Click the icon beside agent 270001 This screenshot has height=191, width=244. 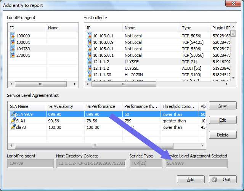(x=13, y=55)
